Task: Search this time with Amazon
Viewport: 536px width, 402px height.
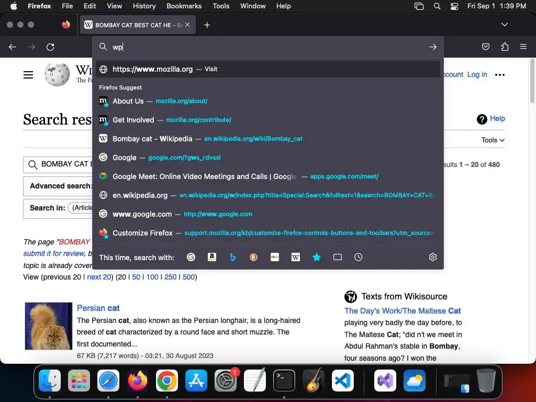Action: [212, 257]
